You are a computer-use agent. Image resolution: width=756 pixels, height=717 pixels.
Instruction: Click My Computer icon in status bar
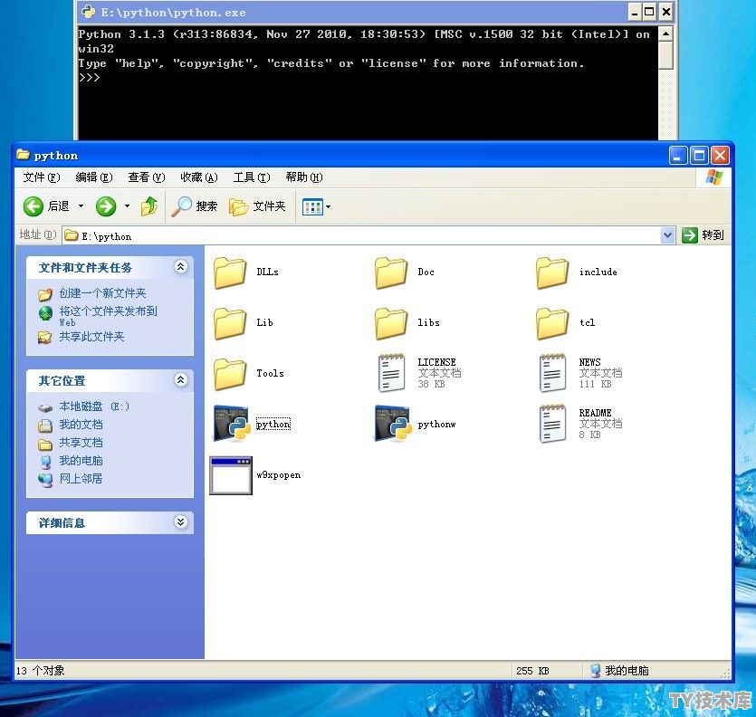click(595, 671)
